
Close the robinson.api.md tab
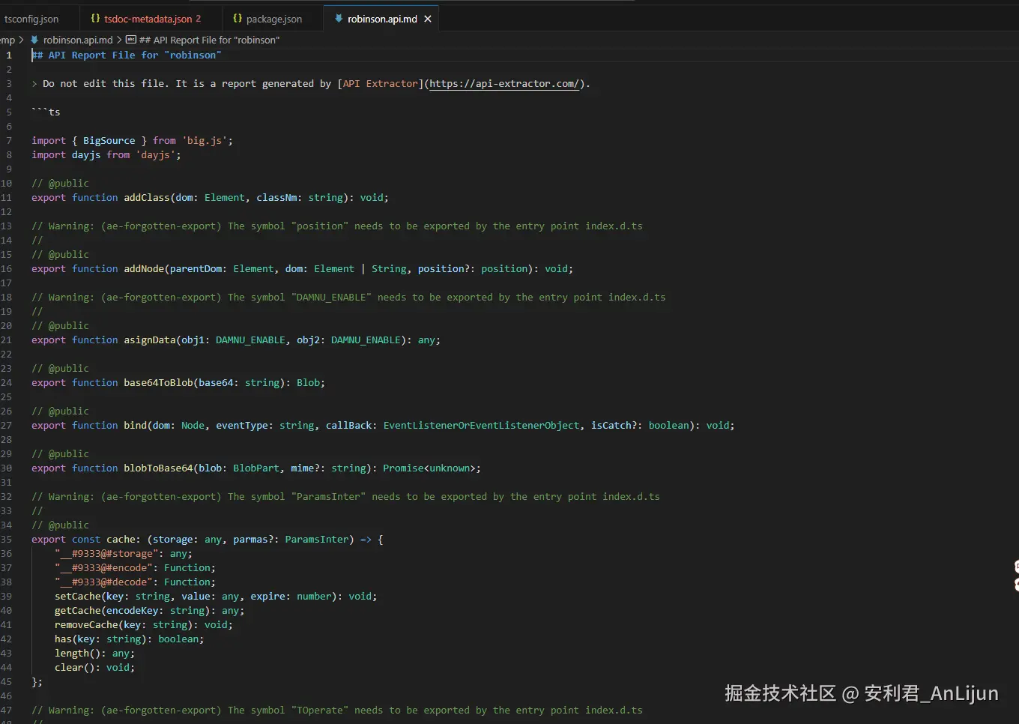(428, 19)
